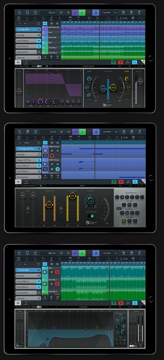This screenshot has height=360, width=164.
Task: Open PRESETS star on top screen
Action: [x=26, y=62]
